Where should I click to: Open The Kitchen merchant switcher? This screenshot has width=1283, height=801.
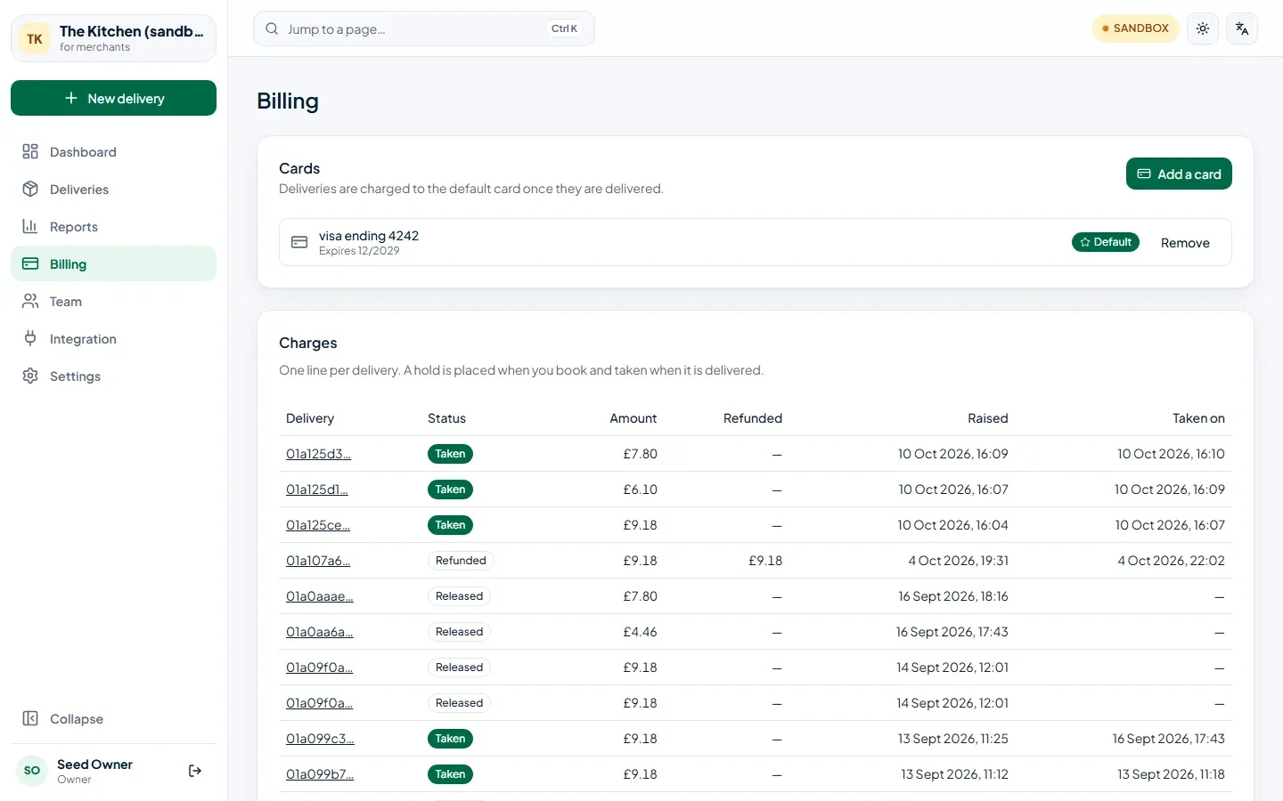tap(113, 38)
